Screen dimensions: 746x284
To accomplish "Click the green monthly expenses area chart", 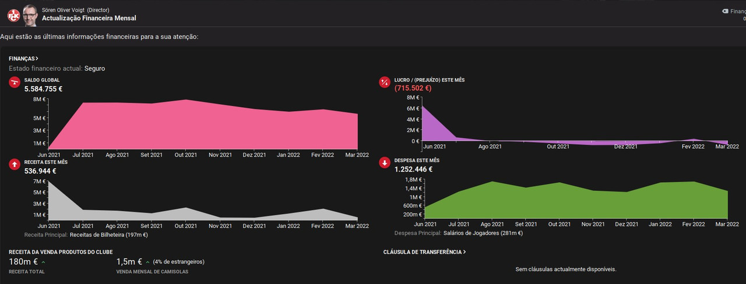I will pyautogui.click(x=576, y=200).
